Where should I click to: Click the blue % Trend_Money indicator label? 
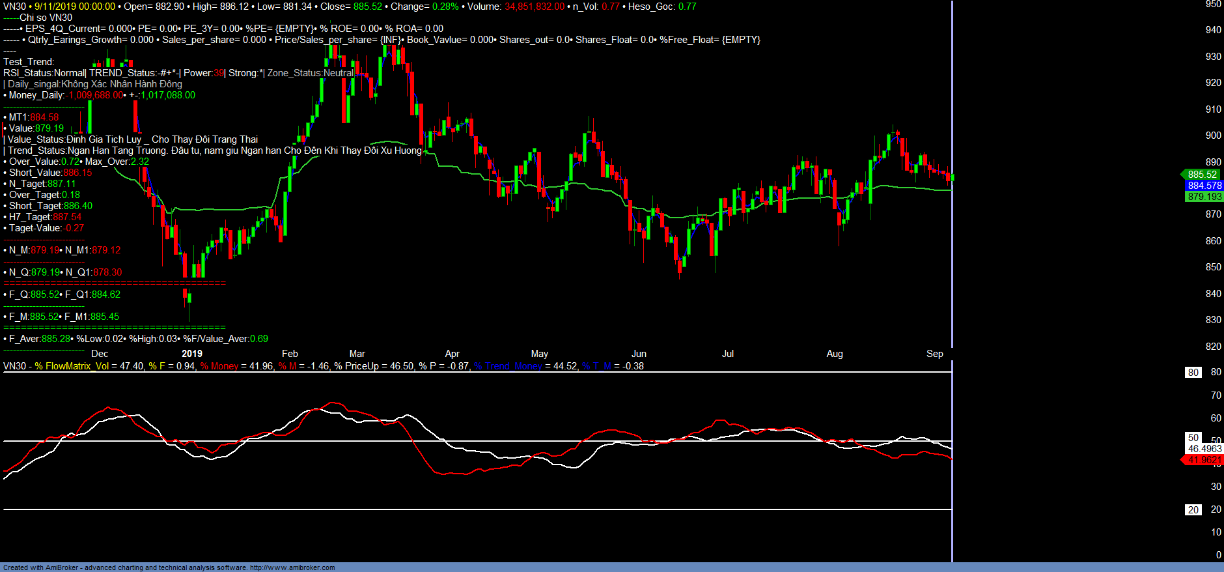click(x=508, y=366)
